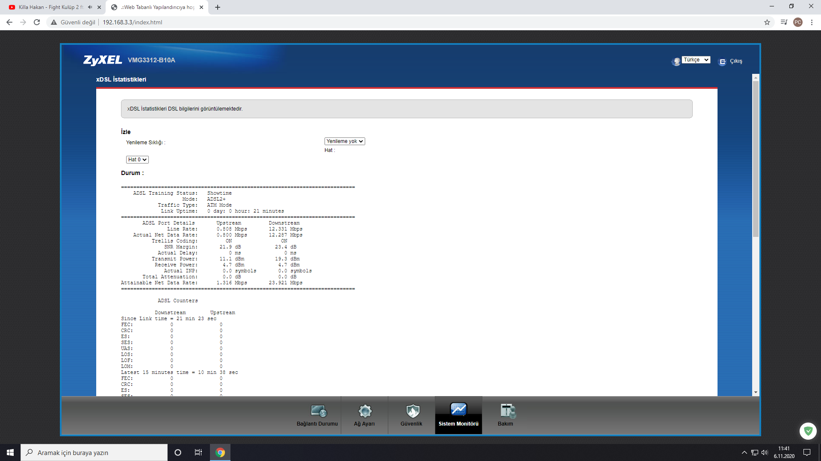Bookmark page with star icon
This screenshot has height=461, width=821.
[767, 22]
